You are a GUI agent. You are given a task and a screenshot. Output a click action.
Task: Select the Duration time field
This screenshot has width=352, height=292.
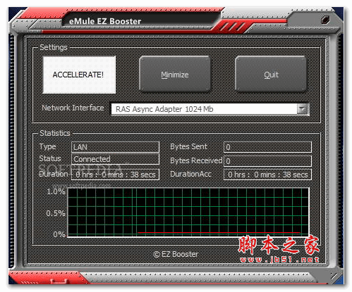coord(115,174)
